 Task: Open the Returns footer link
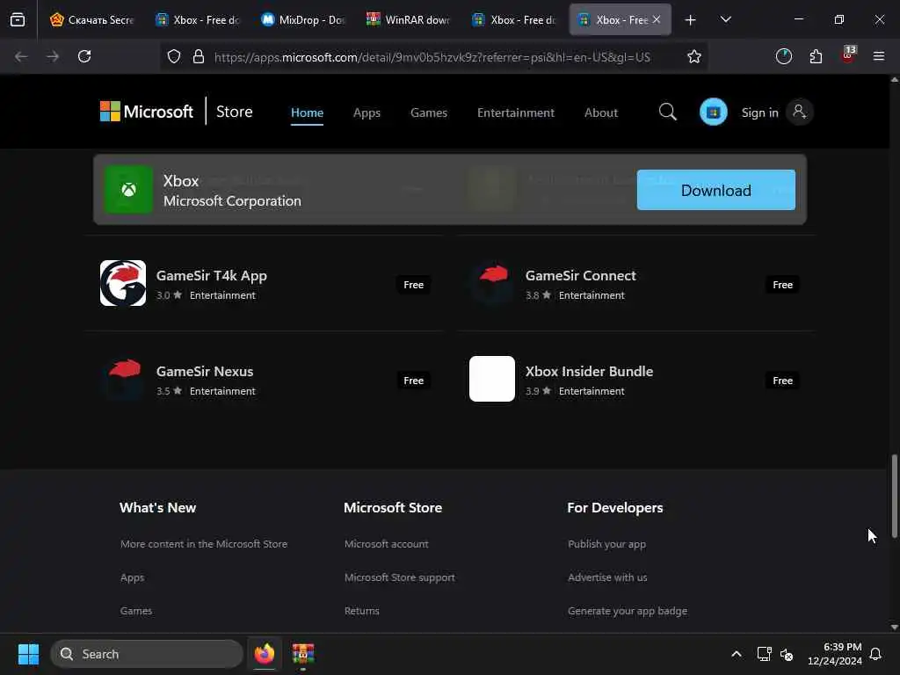coord(361,611)
